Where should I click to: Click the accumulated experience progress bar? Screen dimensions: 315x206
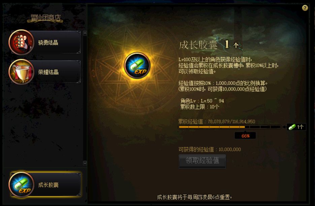229,127
